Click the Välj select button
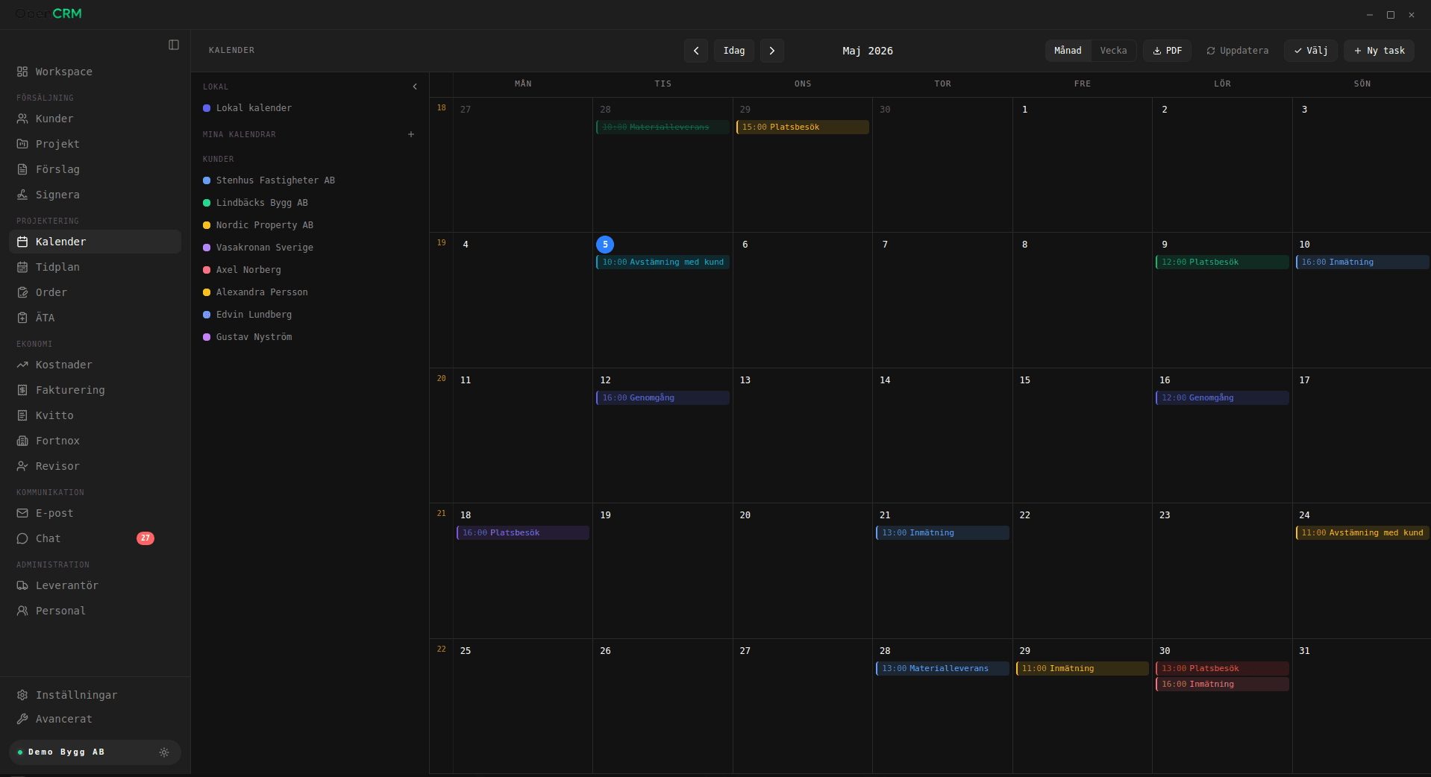Image resolution: width=1431 pixels, height=777 pixels. click(x=1311, y=51)
